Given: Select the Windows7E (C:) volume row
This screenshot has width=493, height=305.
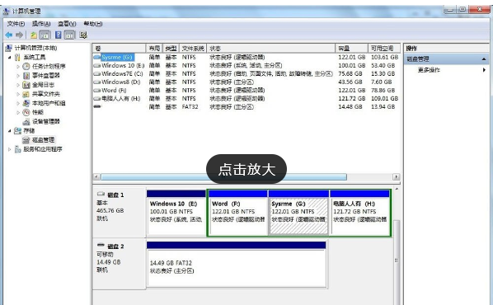Looking at the screenshot, I should tap(246, 73).
